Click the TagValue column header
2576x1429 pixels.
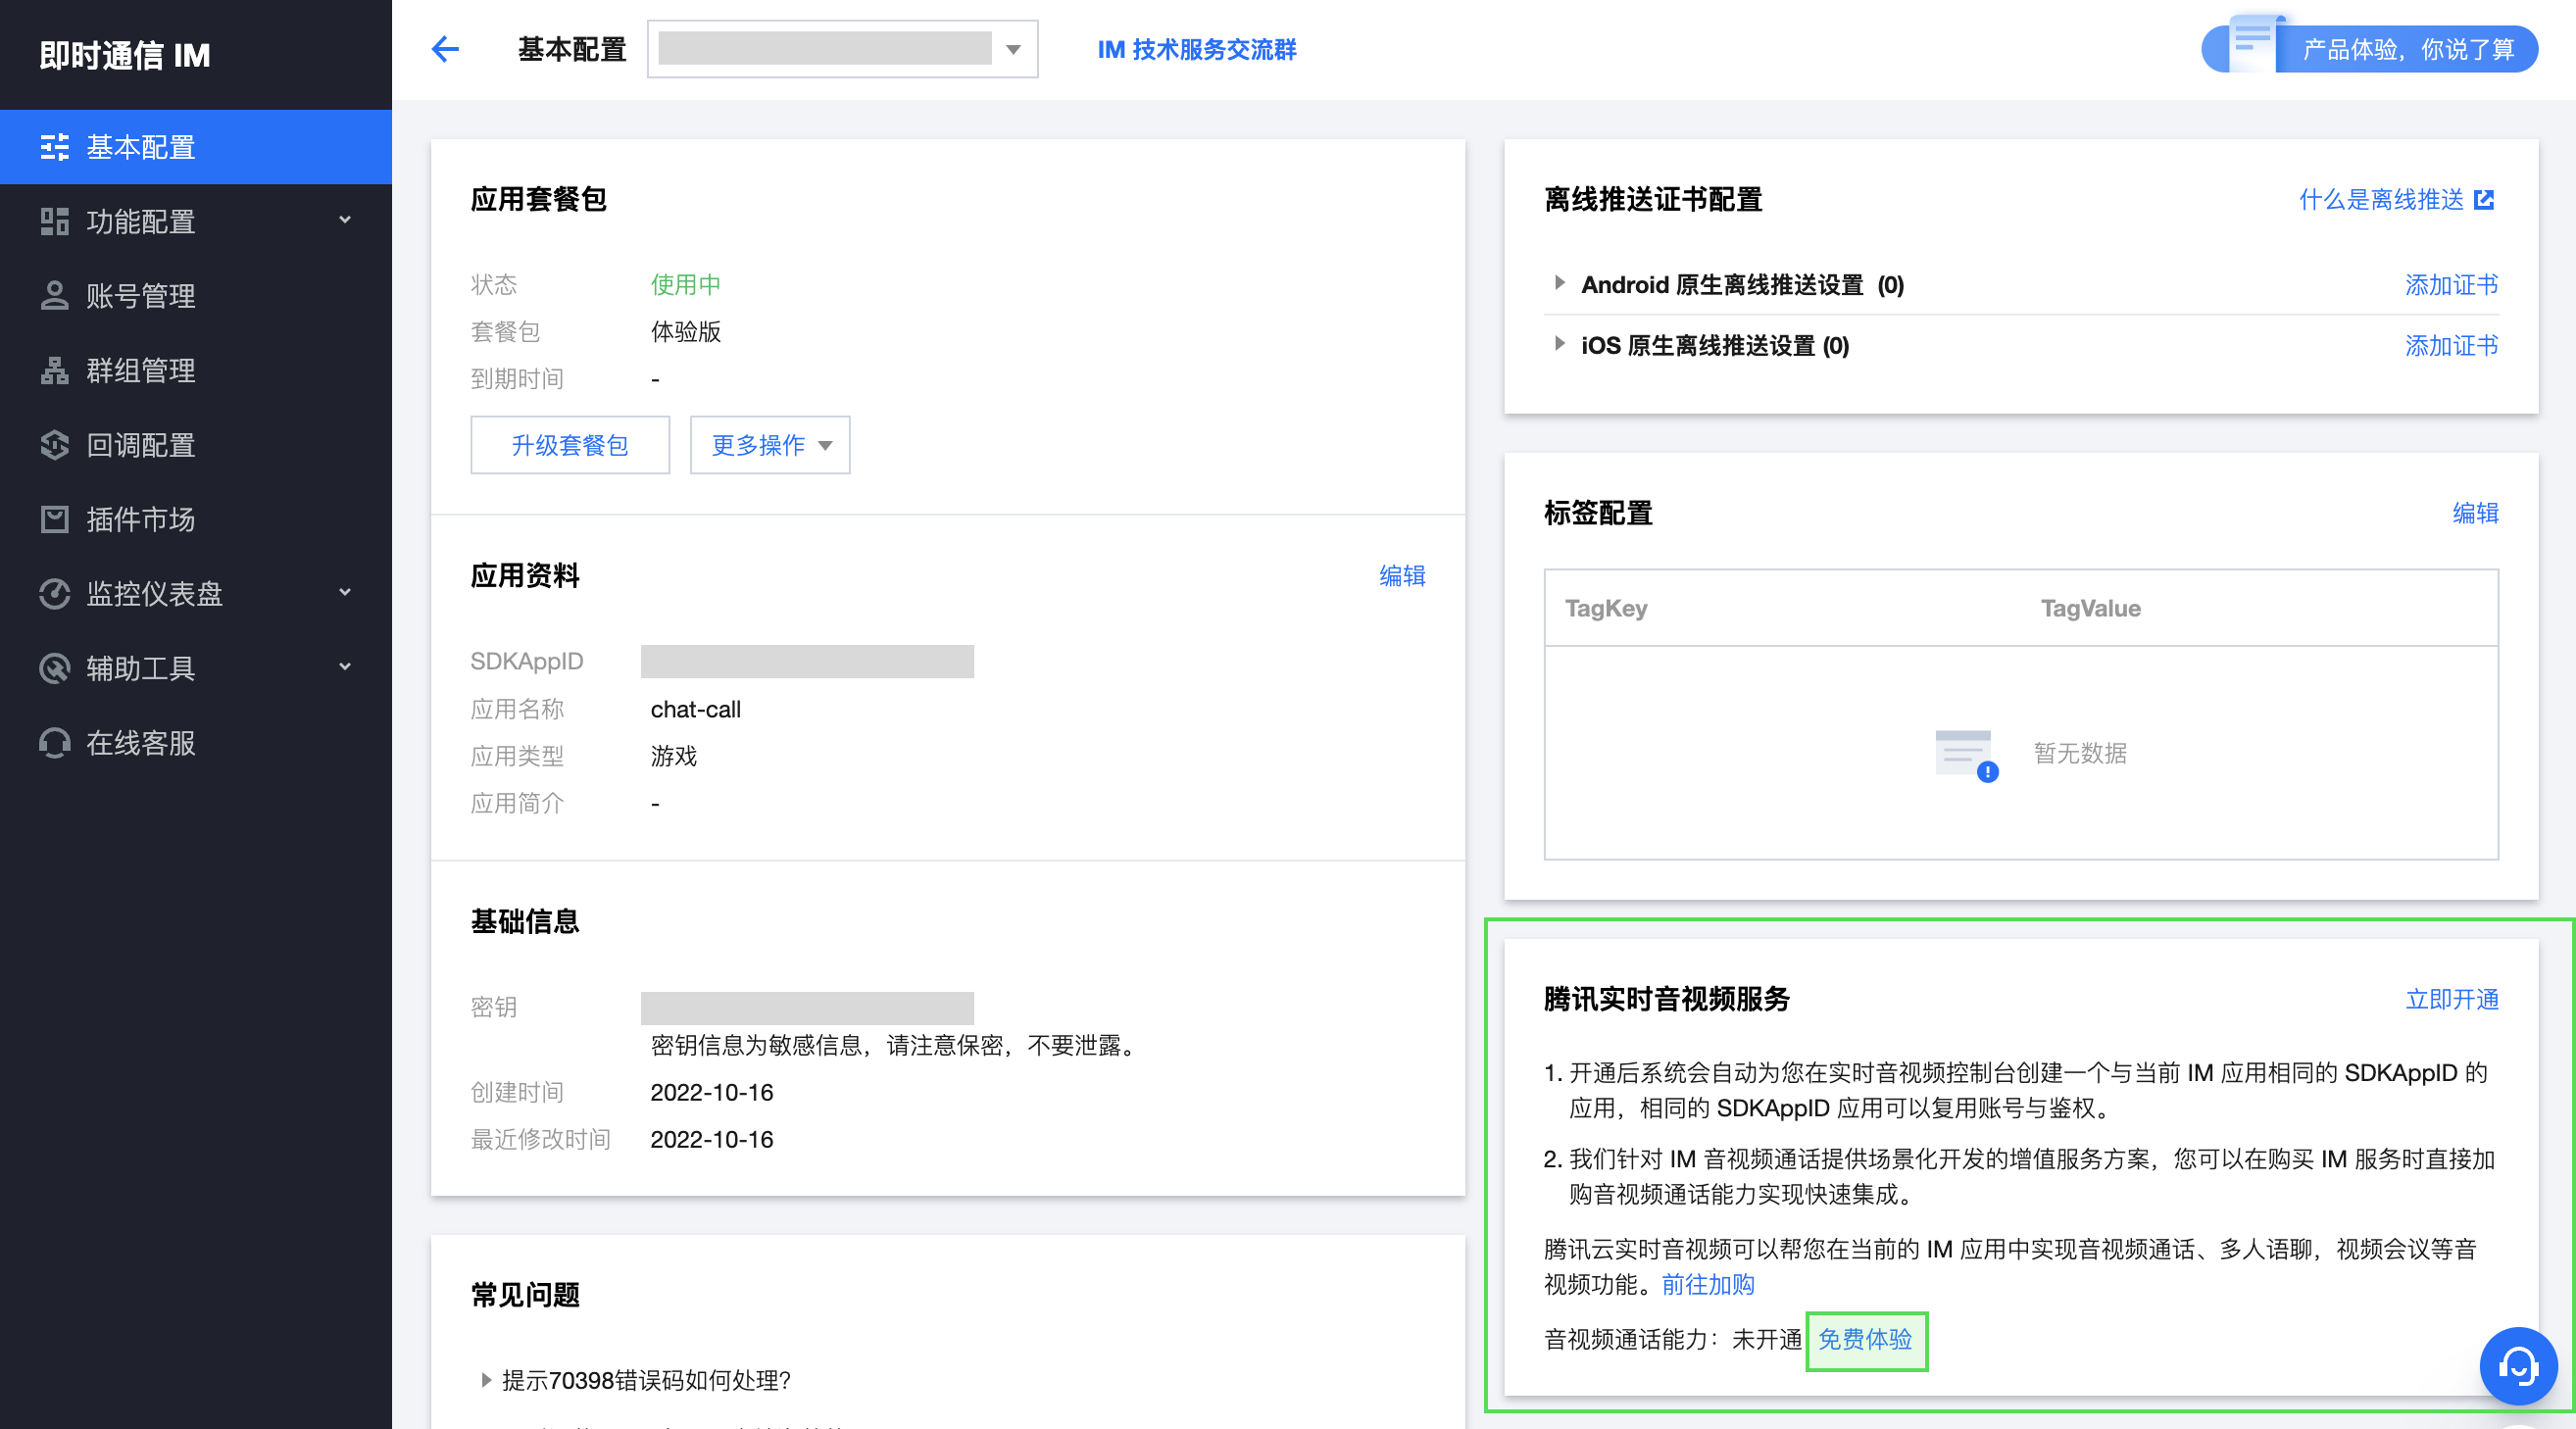coord(2090,608)
